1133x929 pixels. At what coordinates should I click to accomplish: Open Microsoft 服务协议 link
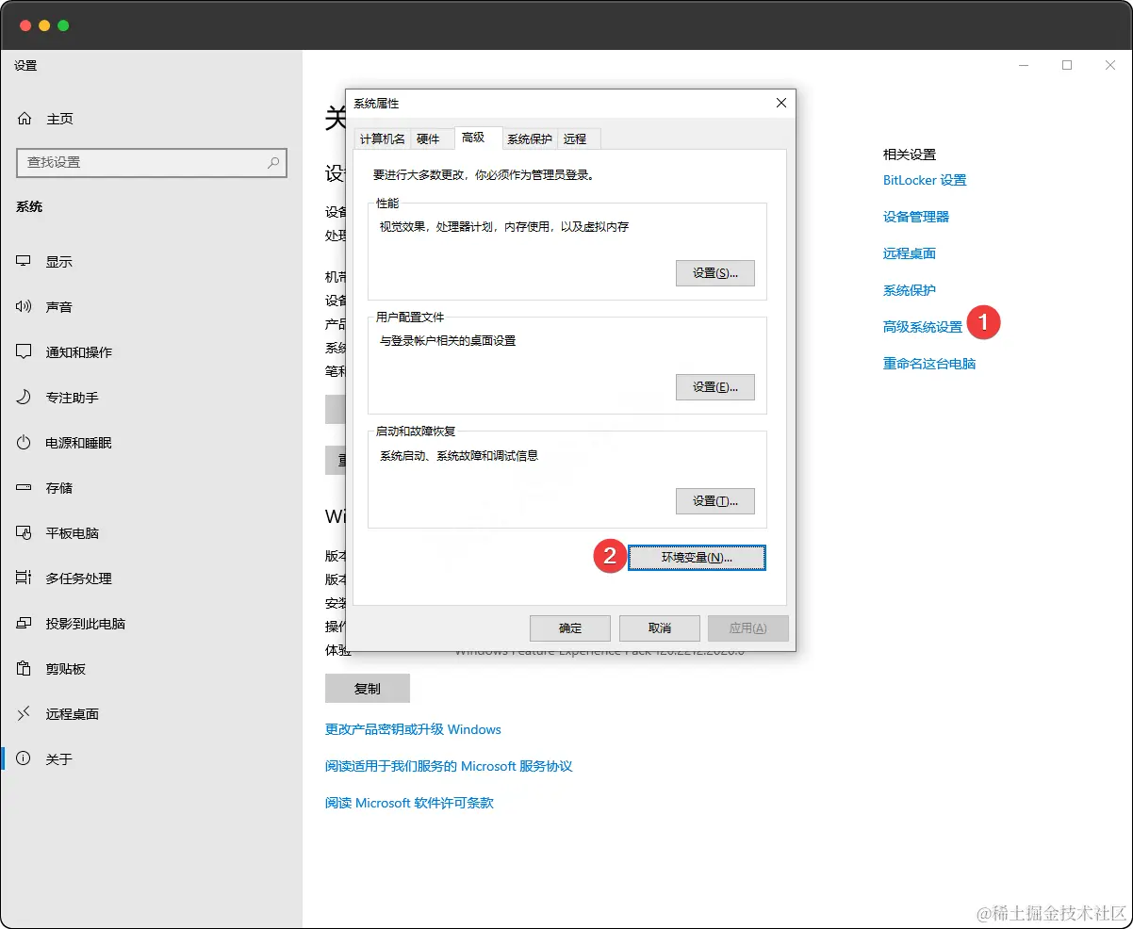pos(449,766)
